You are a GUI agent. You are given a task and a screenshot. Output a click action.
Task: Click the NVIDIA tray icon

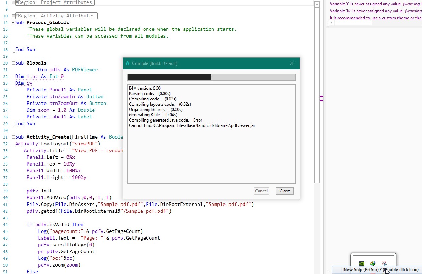pyautogui.click(x=361, y=264)
